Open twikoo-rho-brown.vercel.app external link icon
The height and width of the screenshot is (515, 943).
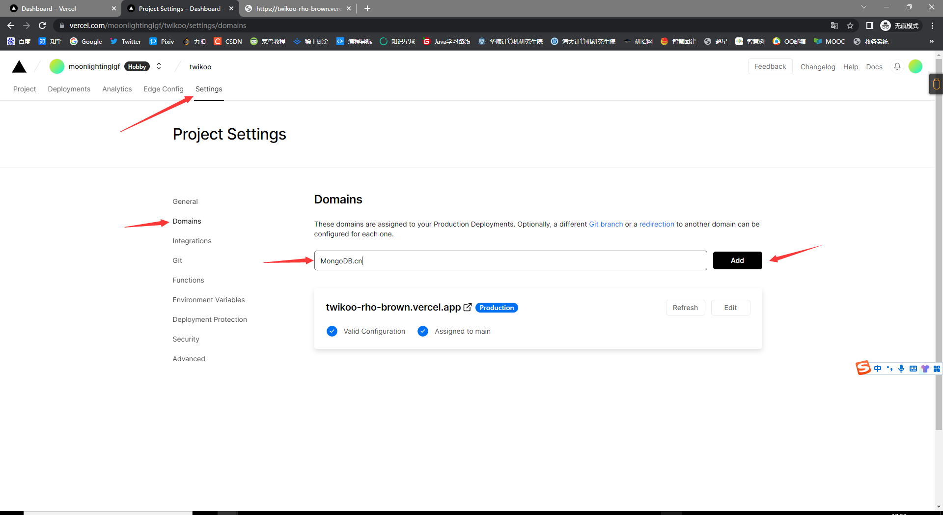(468, 307)
